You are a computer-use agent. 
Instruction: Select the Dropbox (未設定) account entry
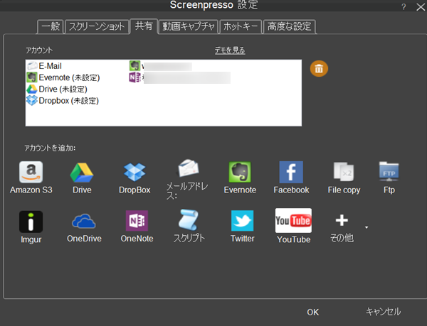click(x=63, y=101)
